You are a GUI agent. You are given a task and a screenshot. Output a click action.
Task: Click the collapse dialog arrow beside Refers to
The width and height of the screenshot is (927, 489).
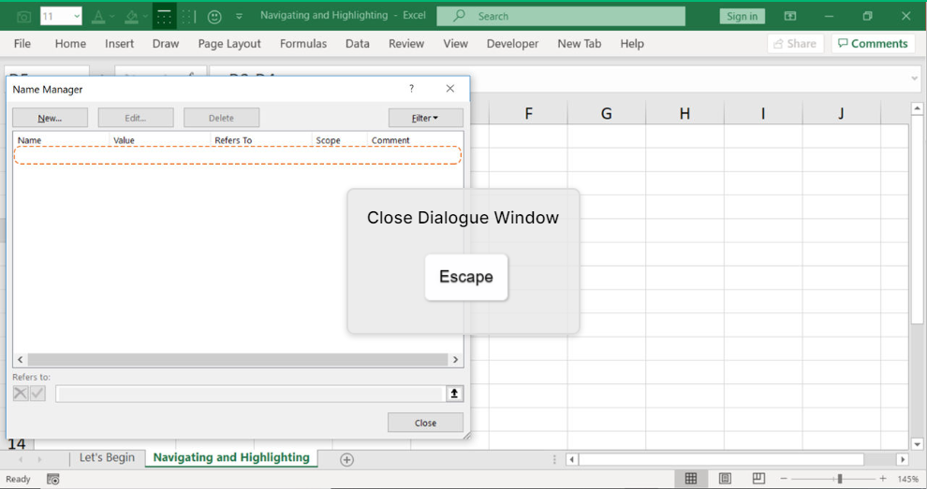click(x=454, y=394)
